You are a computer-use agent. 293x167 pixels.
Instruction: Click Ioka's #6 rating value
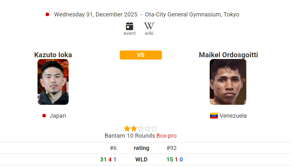pyautogui.click(x=113, y=148)
